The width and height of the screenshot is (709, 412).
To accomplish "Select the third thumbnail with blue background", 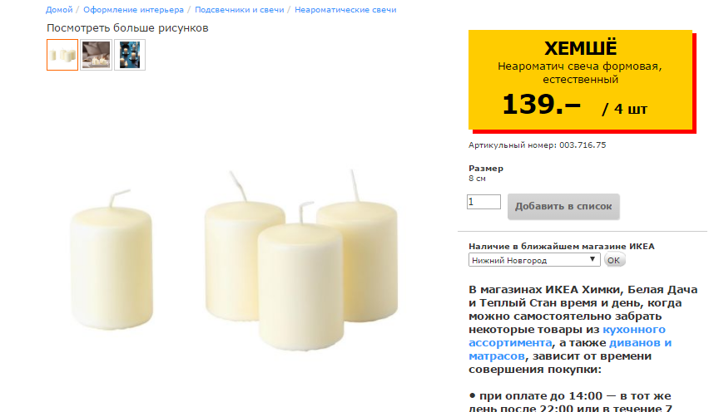I will (130, 55).
